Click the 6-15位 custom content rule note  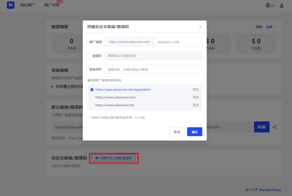117,118
